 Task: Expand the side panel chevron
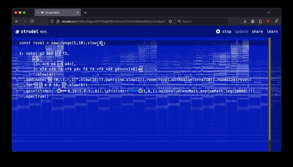(x=276, y=94)
